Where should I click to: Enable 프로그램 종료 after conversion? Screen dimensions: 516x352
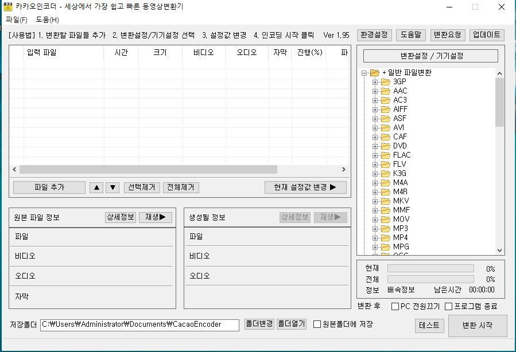tap(448, 307)
